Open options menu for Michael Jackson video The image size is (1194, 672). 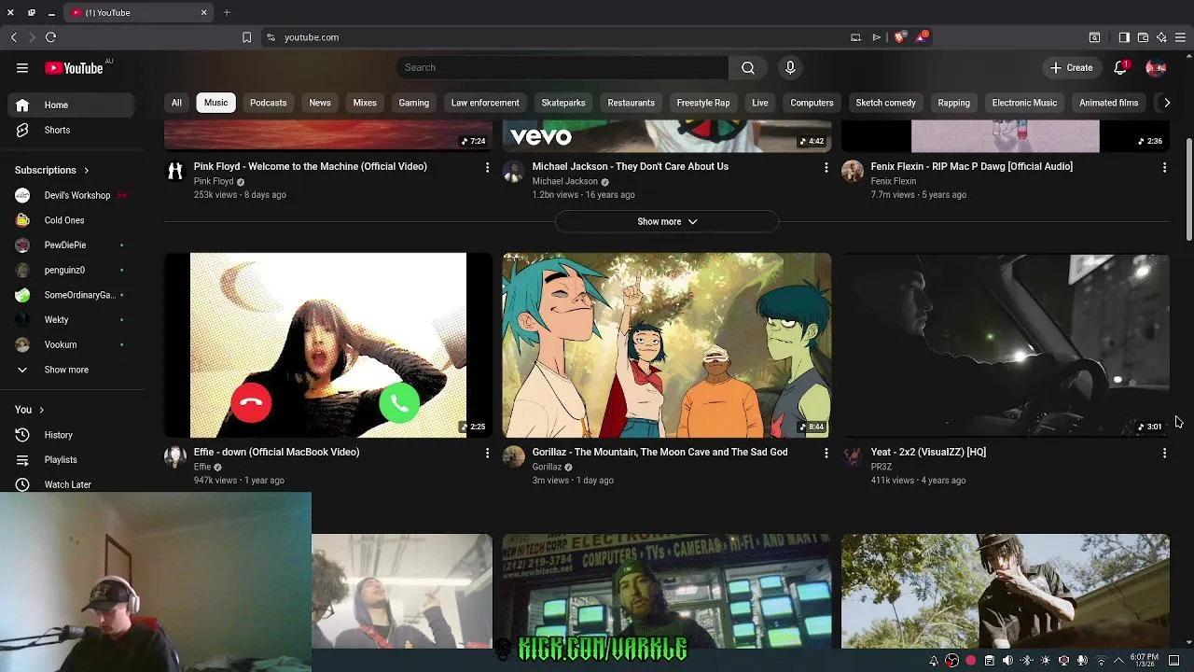pos(826,167)
